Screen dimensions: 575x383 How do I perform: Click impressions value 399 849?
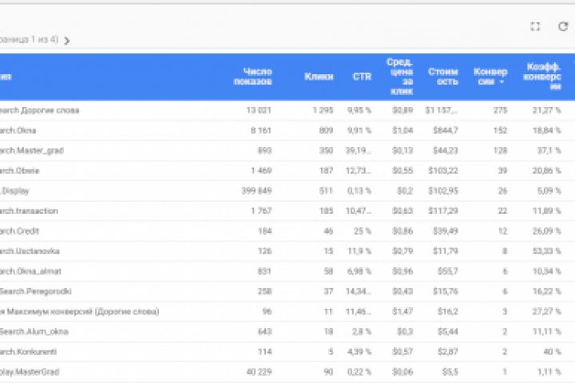coord(256,191)
